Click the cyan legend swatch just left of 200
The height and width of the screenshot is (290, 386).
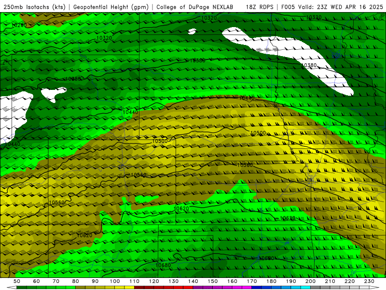pos(305,288)
